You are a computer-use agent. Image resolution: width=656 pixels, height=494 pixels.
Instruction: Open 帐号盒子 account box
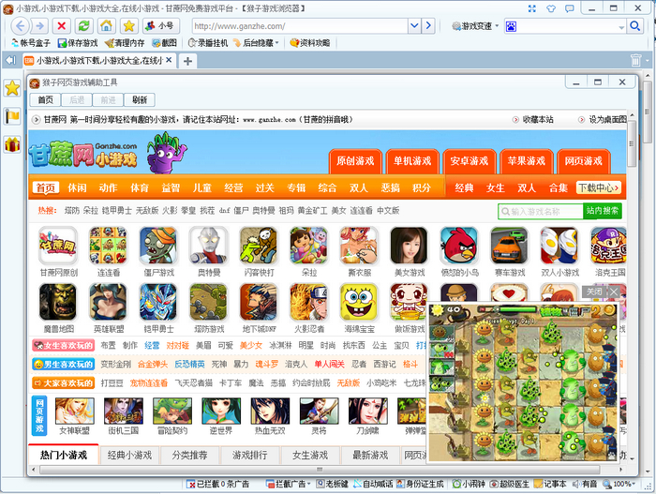coord(31,43)
